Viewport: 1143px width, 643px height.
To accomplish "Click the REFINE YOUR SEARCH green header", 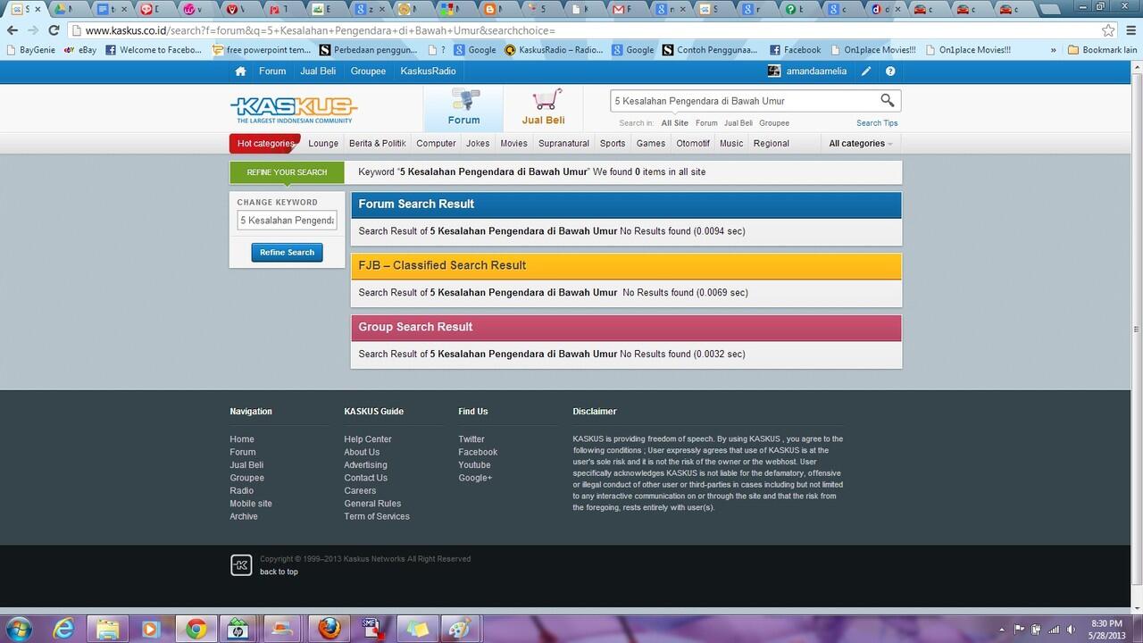I will 287,172.
